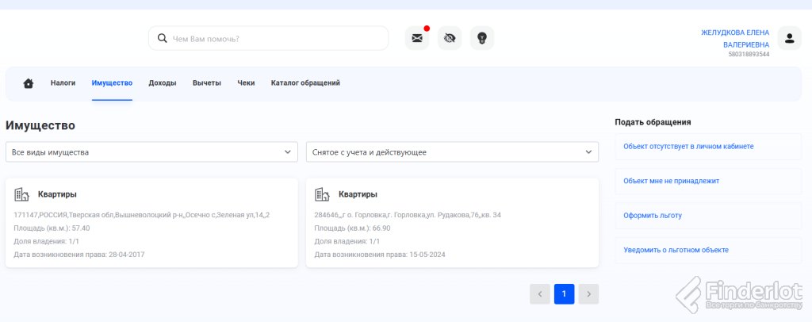812x322 pixels.
Task: Select page 1 in pagination
Action: click(x=564, y=294)
